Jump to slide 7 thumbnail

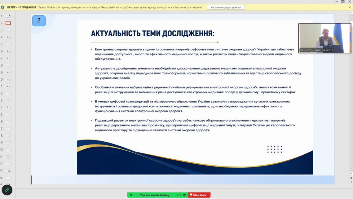(8, 58)
